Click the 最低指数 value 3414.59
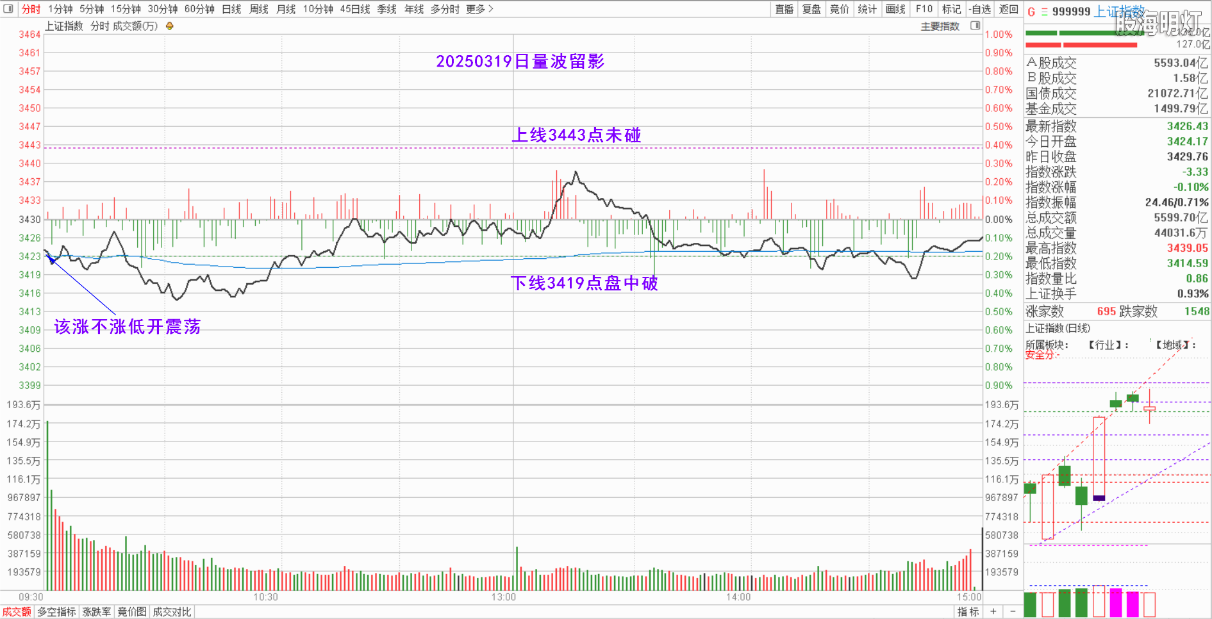 (1187, 263)
